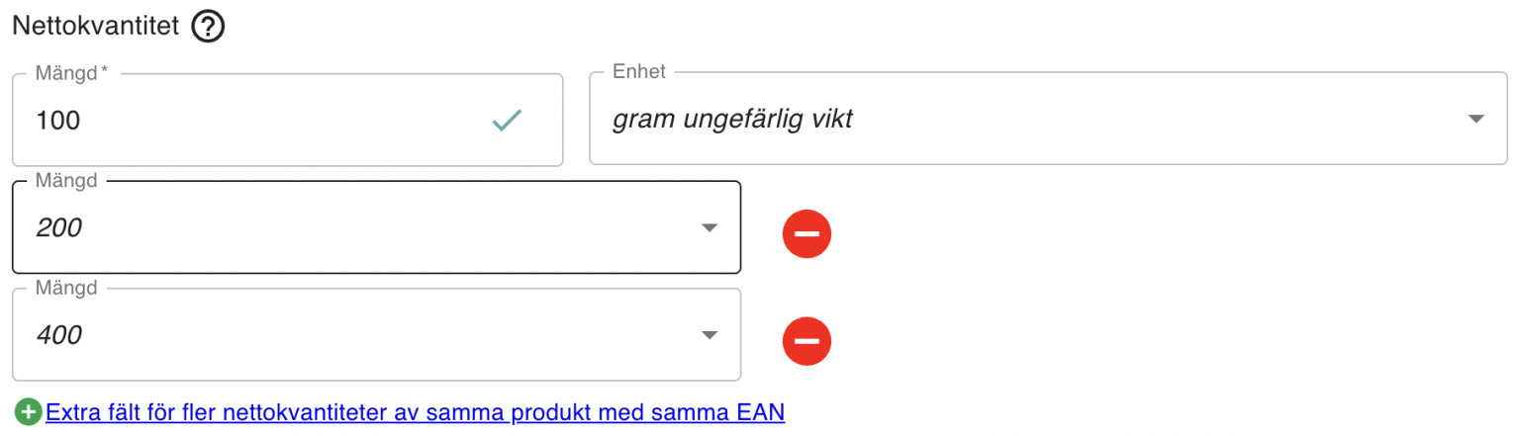
Task: Remove the 200 quantity row with the red minus
Action: point(807,234)
